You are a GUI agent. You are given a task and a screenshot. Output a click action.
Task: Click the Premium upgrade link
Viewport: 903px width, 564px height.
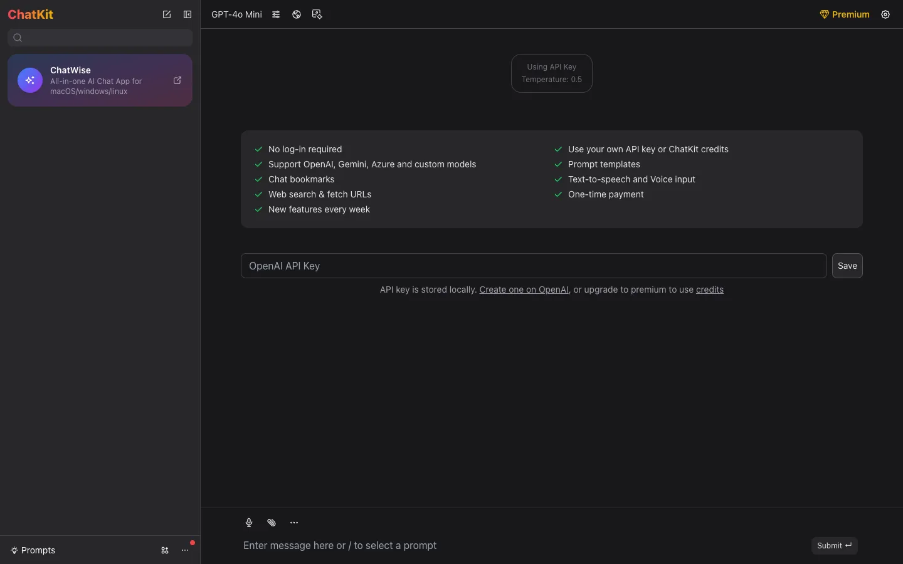[845, 14]
